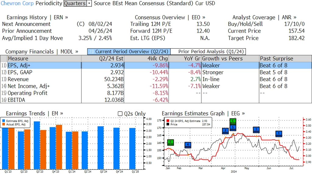Click blue marker numbered 1 on graph

click(x=279, y=134)
